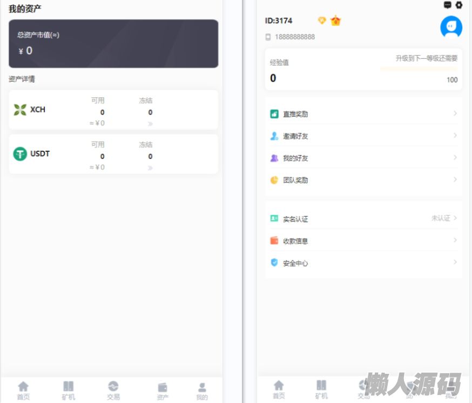
Task: Click the 邀请好友 blue person icon
Action: [x=274, y=136]
